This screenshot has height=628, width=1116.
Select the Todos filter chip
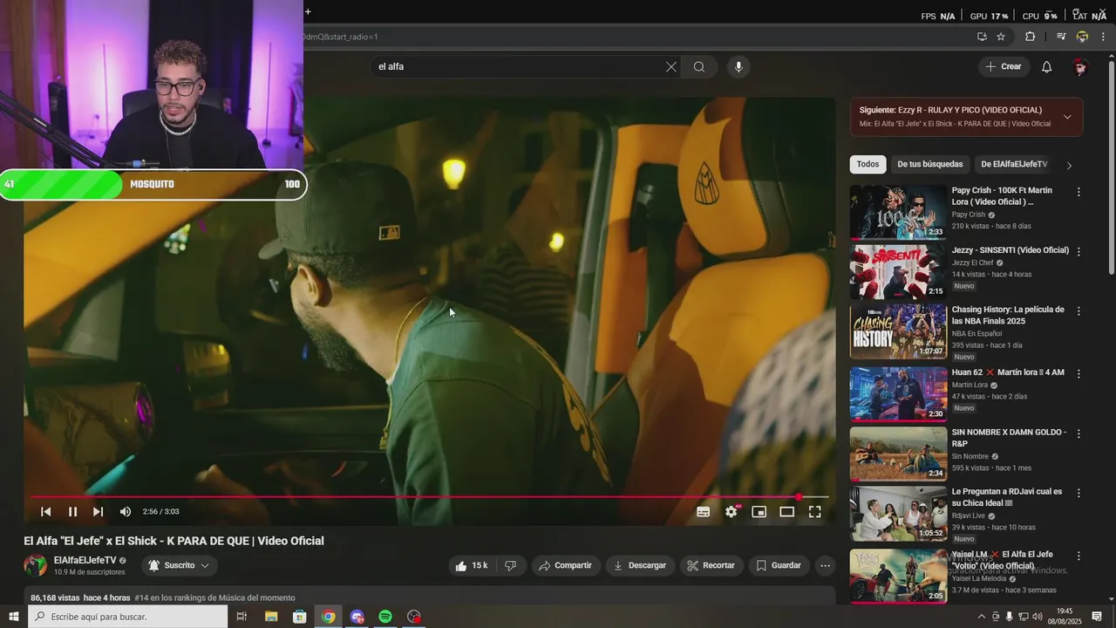point(868,164)
